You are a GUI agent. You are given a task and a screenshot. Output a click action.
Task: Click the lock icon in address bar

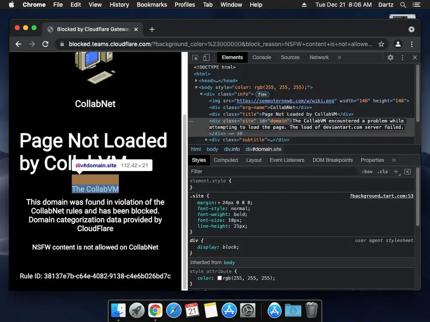click(x=62, y=44)
